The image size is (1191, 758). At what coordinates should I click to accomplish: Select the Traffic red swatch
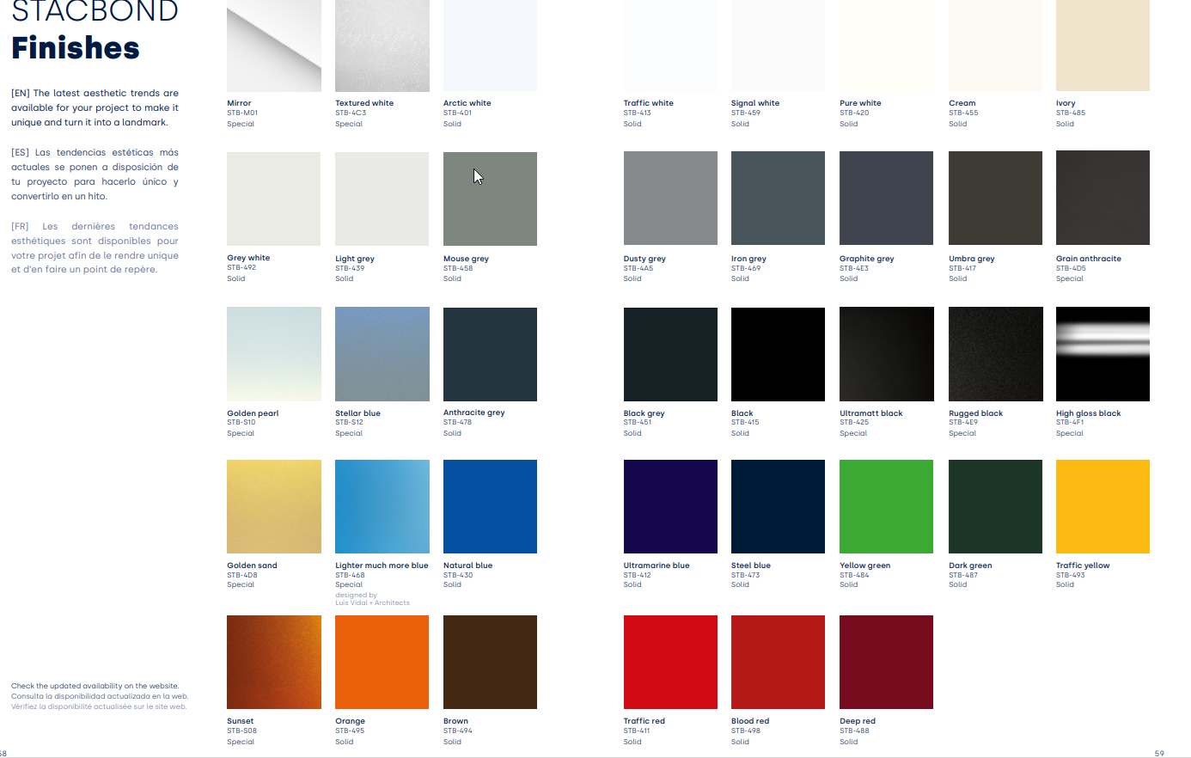click(670, 662)
